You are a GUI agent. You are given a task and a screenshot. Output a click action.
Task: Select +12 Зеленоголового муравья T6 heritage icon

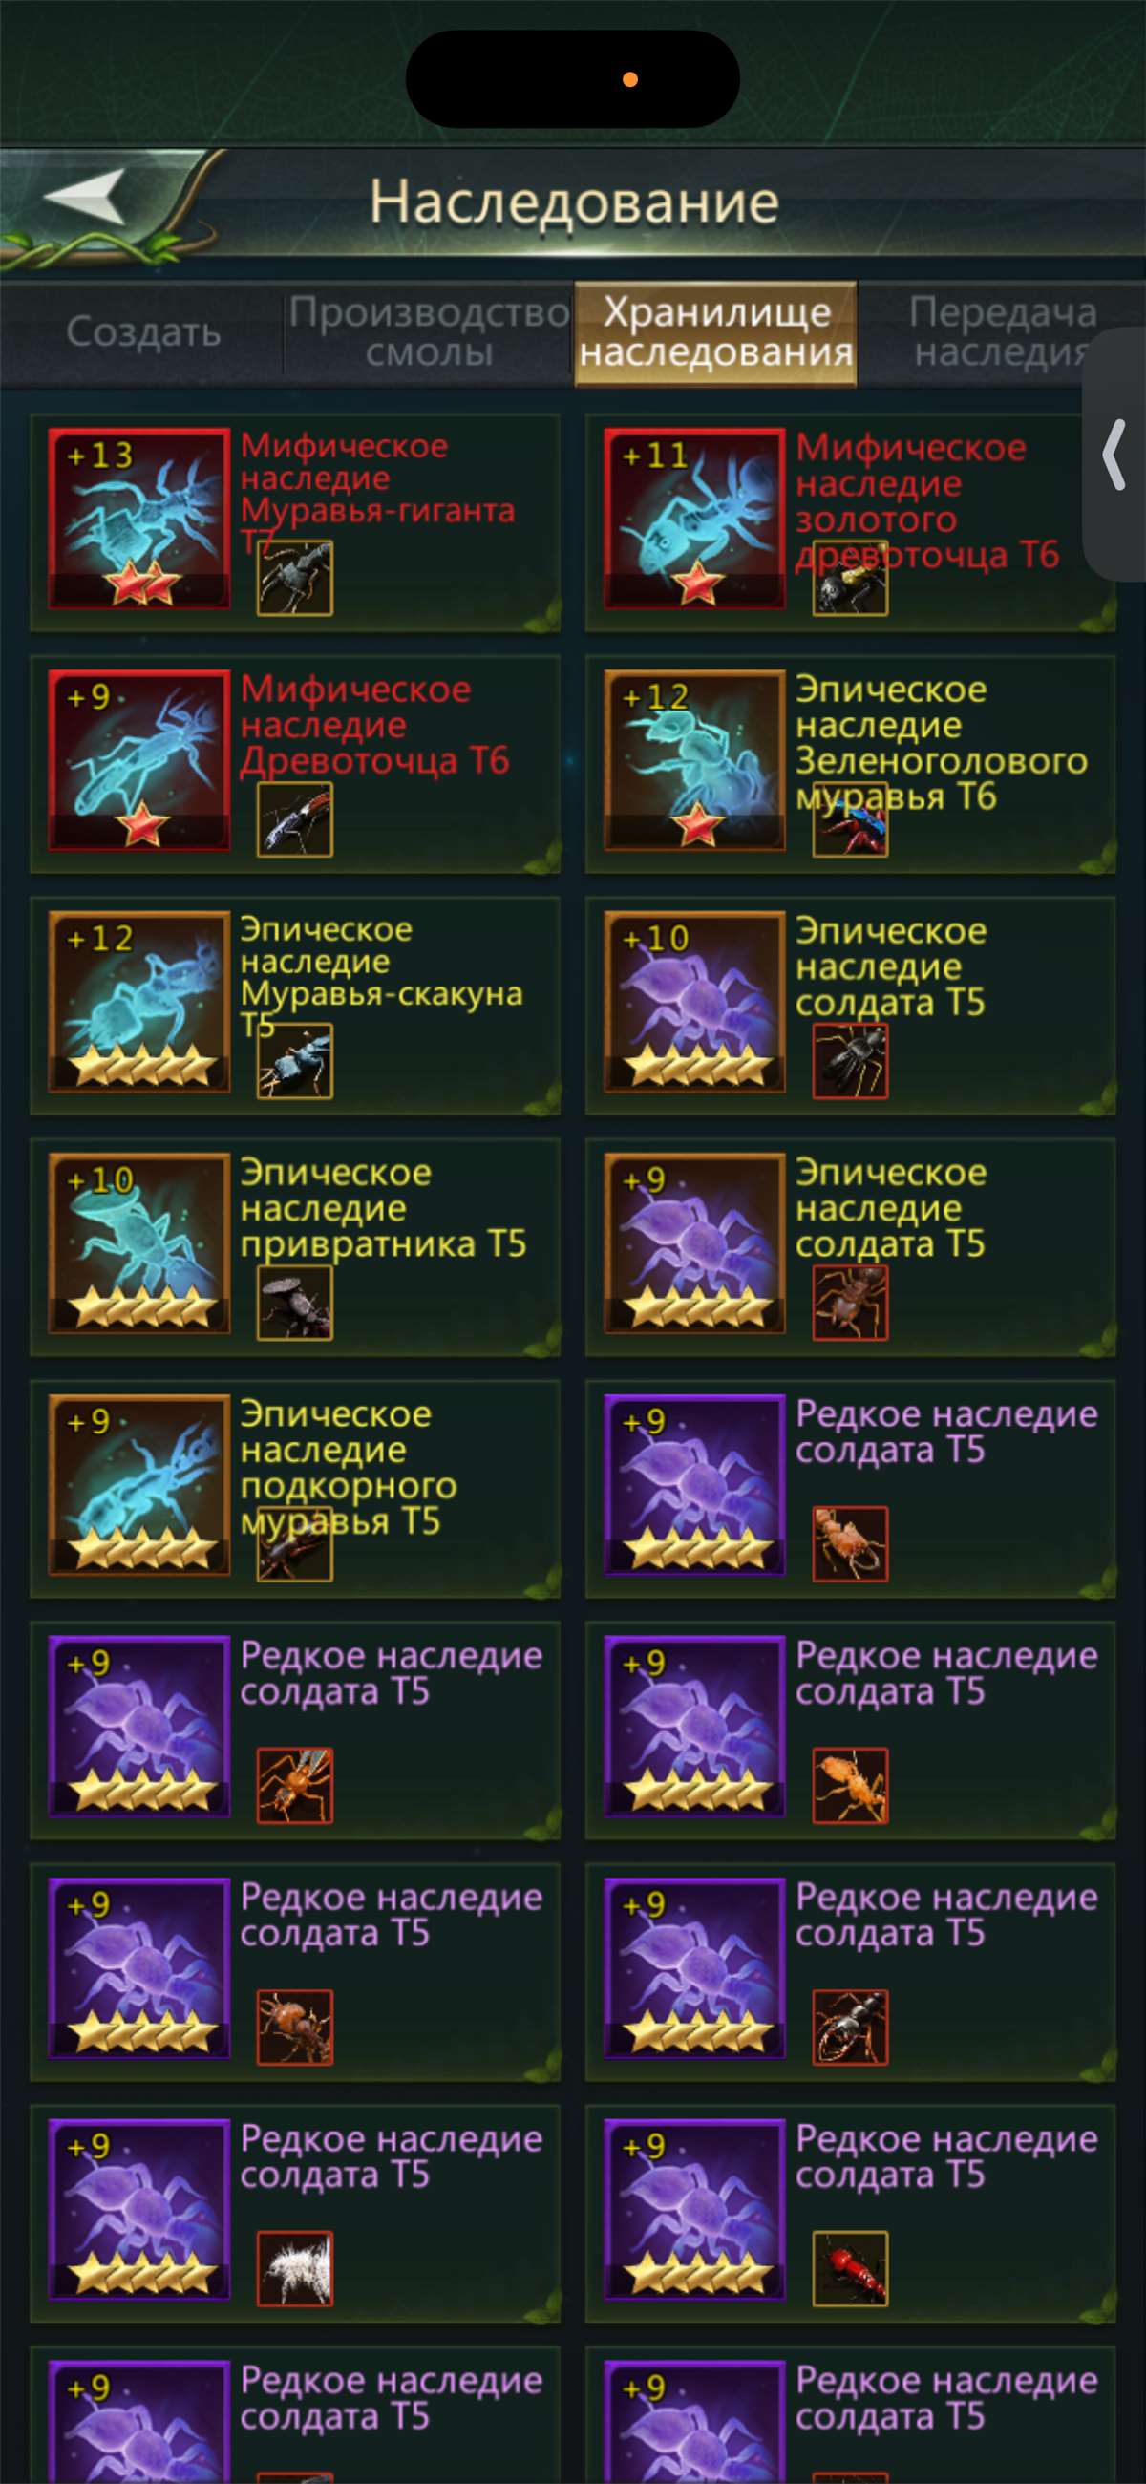pyautogui.click(x=694, y=760)
